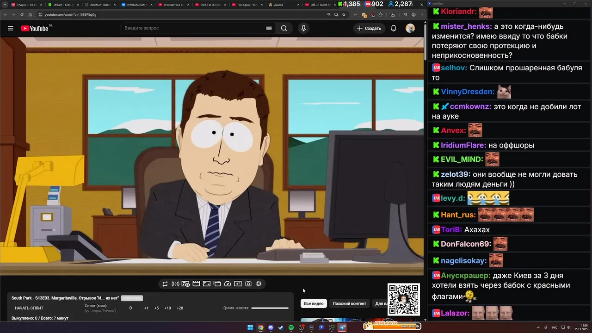
Task: Open Windows Start menu in taskbar
Action: pos(250,327)
